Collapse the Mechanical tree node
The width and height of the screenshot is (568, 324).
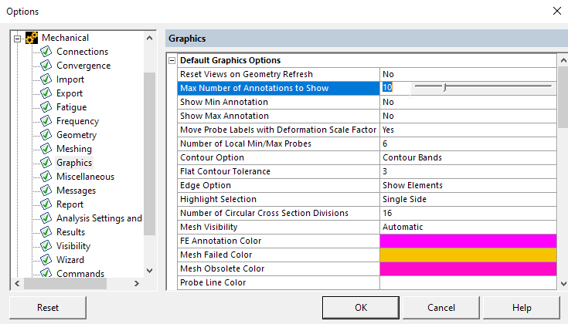click(17, 38)
